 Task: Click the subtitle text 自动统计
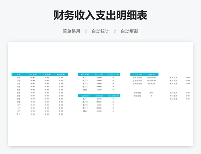(100, 31)
